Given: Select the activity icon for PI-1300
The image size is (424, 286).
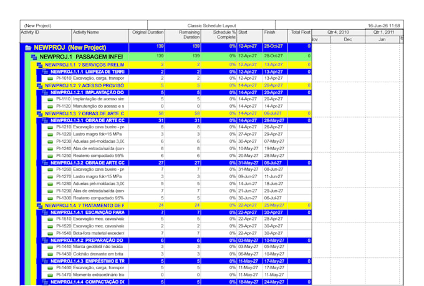Looking at the screenshot, I should (x=51, y=198).
